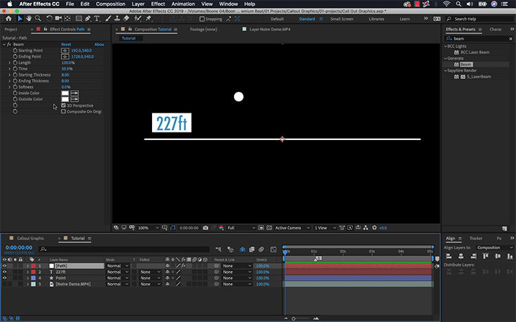
Task: Select the Eraser tool
Action: tap(127, 19)
